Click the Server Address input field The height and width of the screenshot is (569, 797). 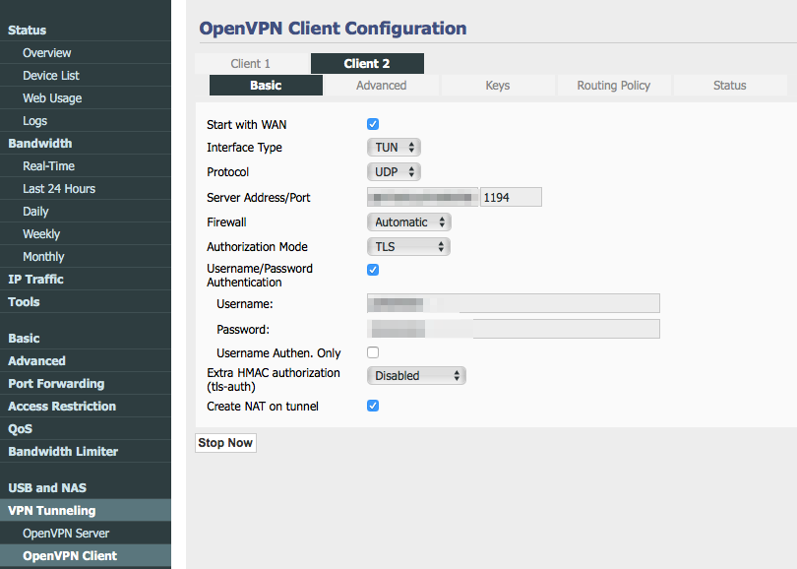coord(422,197)
